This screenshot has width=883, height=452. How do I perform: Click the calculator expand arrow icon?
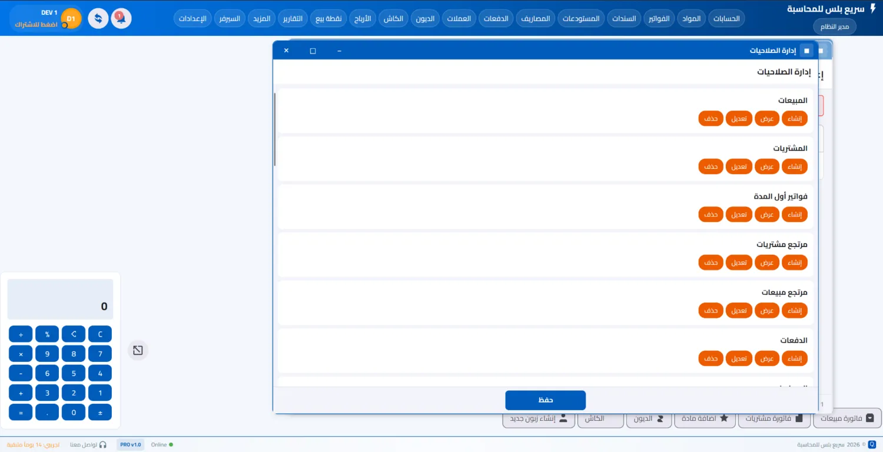[x=138, y=350]
